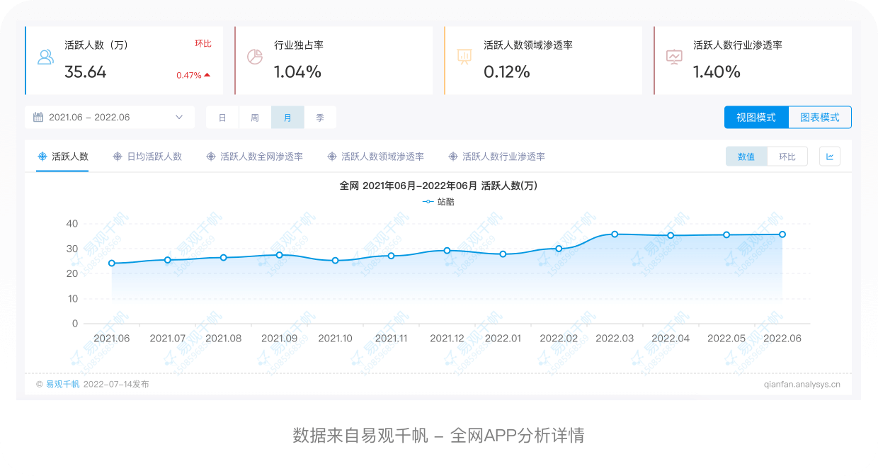Click the target icon of 活跃人数 tab

click(x=42, y=157)
